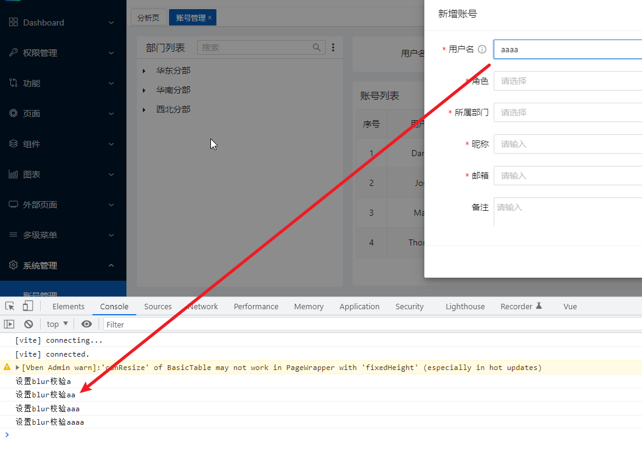Click the console Filter field

click(x=372, y=324)
